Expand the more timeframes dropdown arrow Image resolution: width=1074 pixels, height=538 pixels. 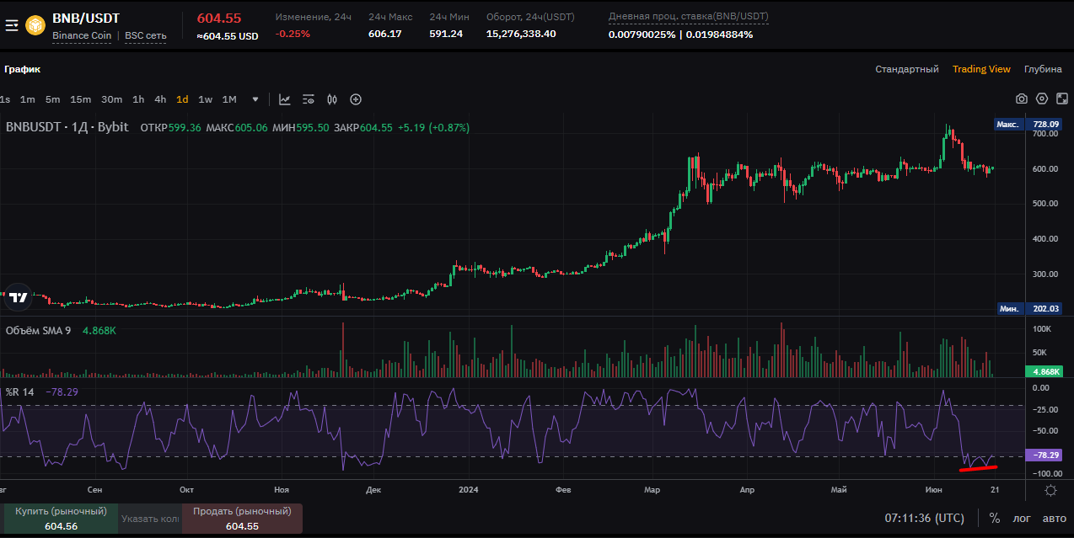[x=255, y=99]
